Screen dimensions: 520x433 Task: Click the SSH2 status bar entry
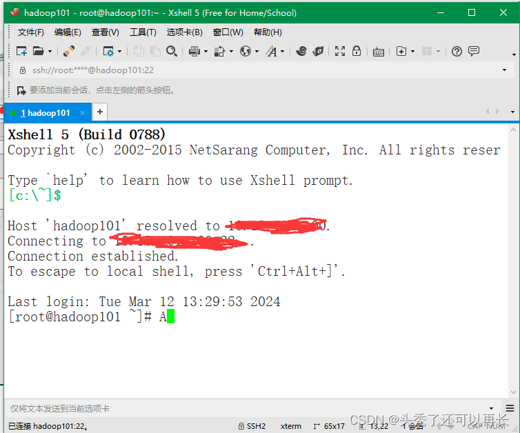[x=252, y=426]
